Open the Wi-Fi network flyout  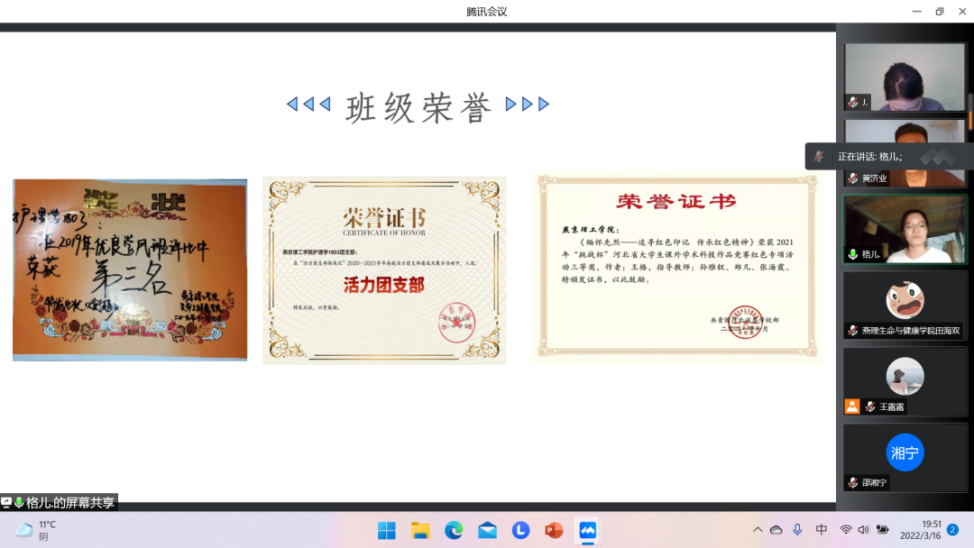[845, 530]
